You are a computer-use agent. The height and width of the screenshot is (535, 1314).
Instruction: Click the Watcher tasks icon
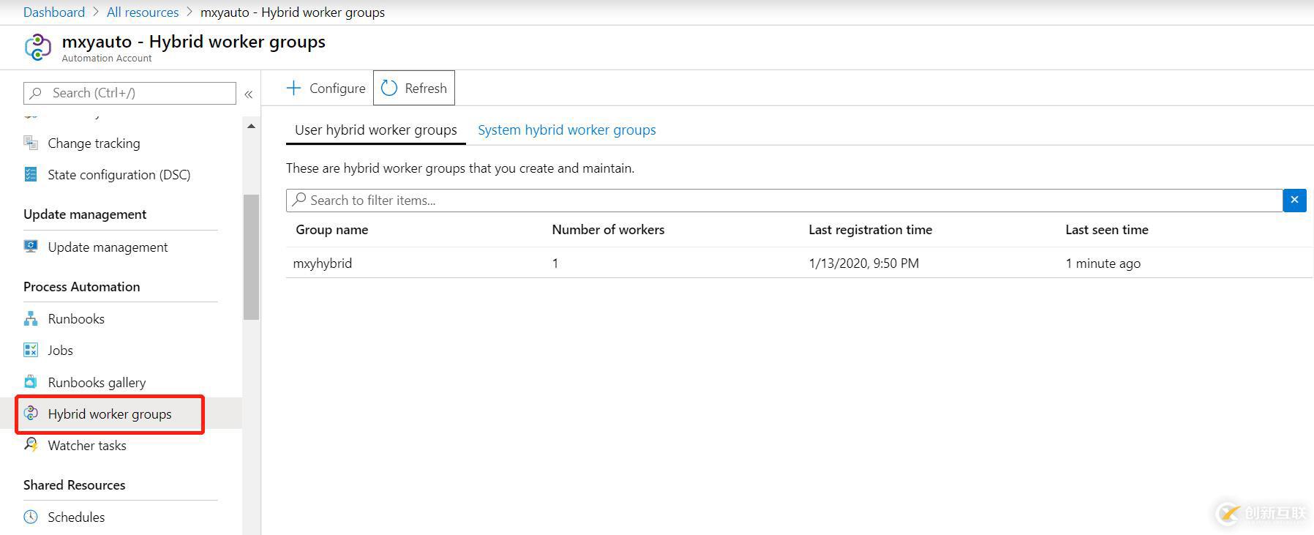coord(31,445)
